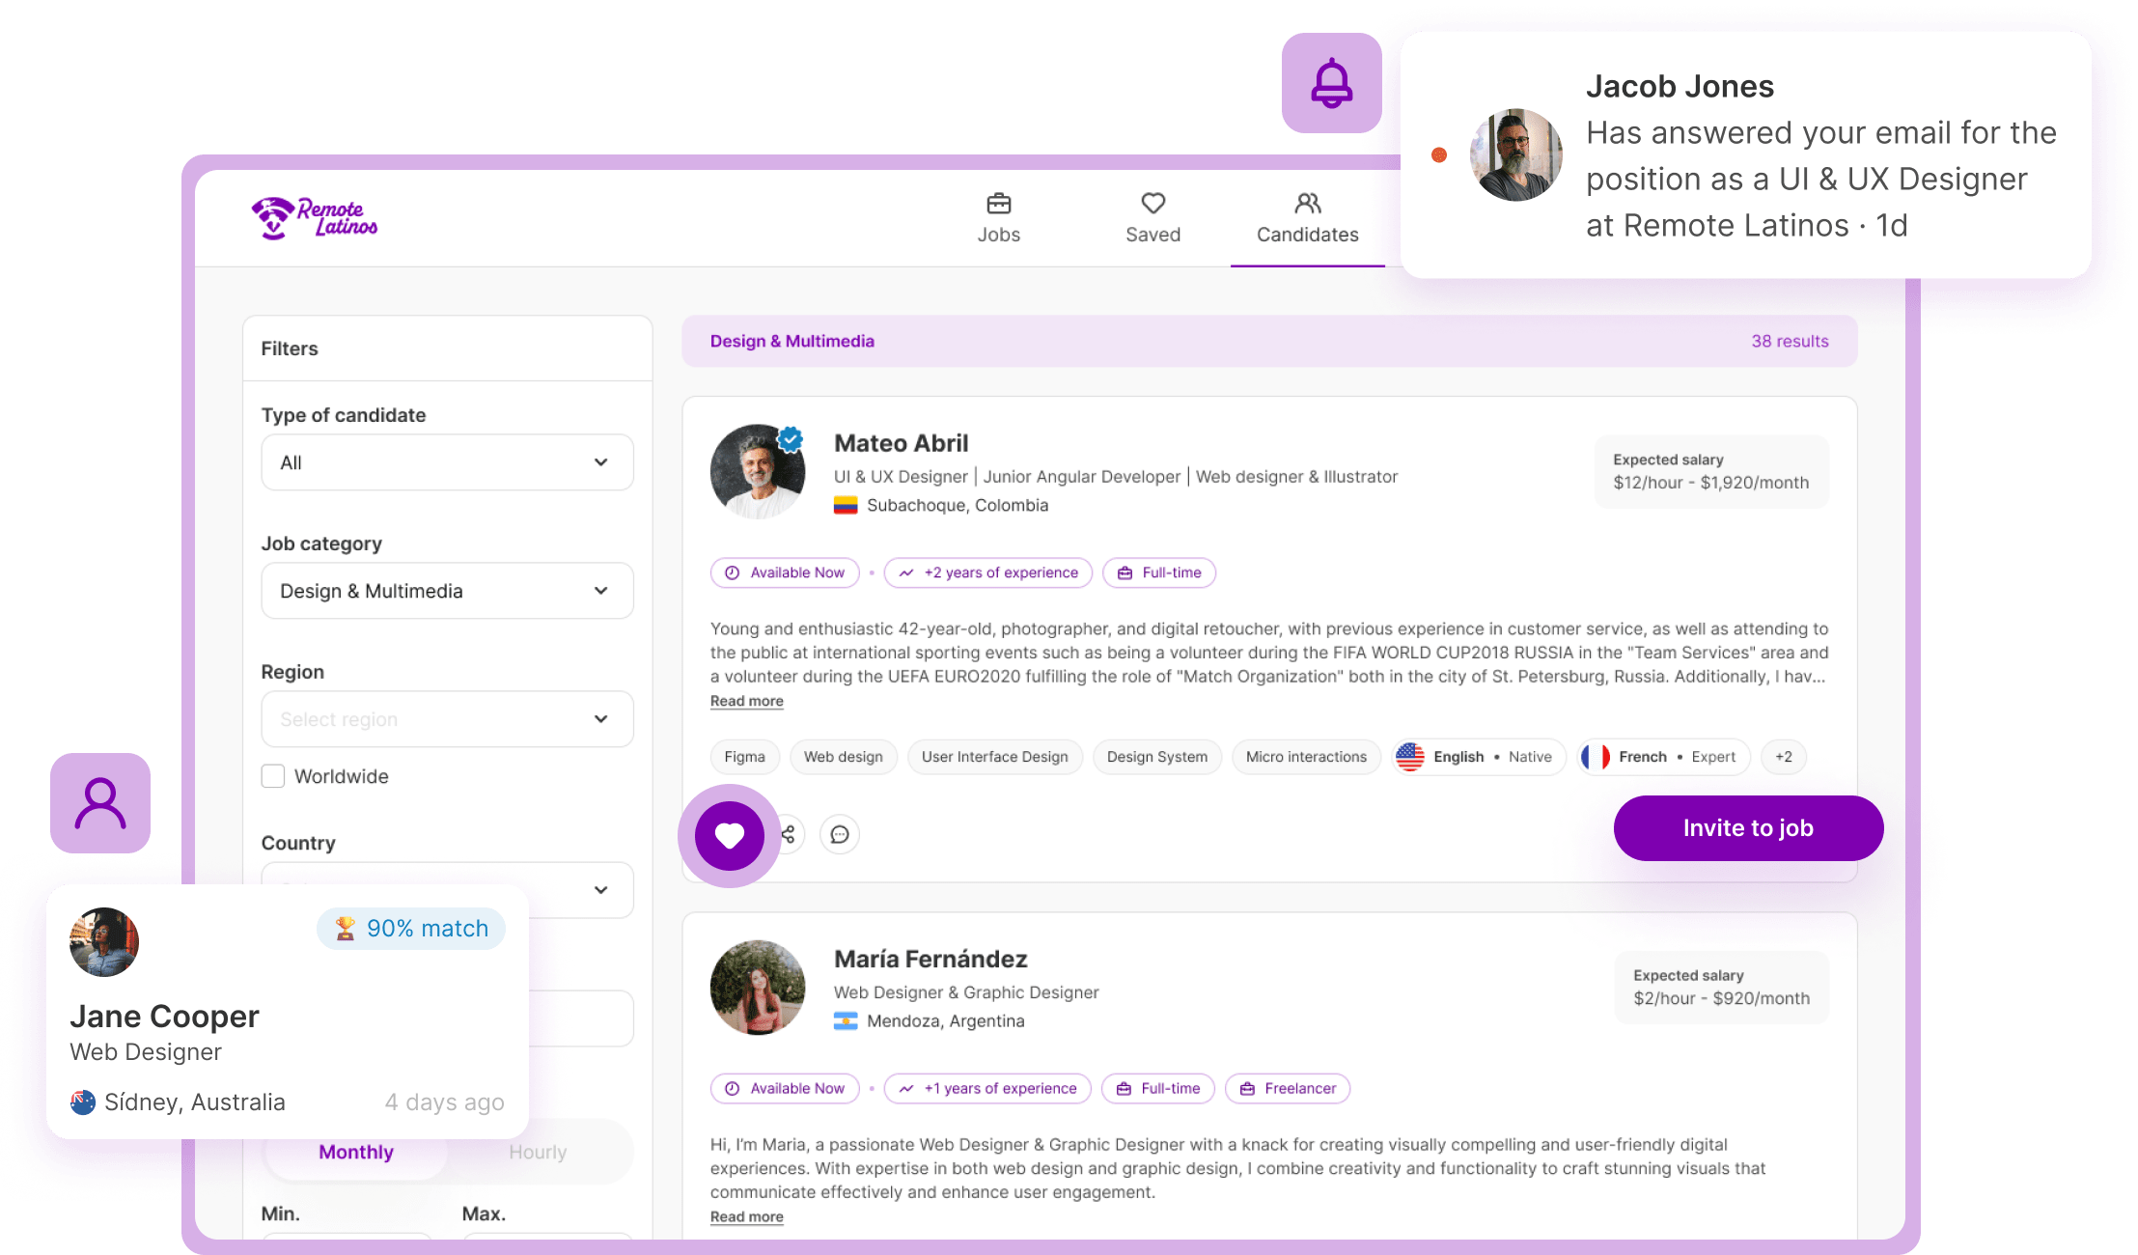The height and width of the screenshot is (1255, 2138).
Task: Open the Select region dropdown
Action: (446, 718)
